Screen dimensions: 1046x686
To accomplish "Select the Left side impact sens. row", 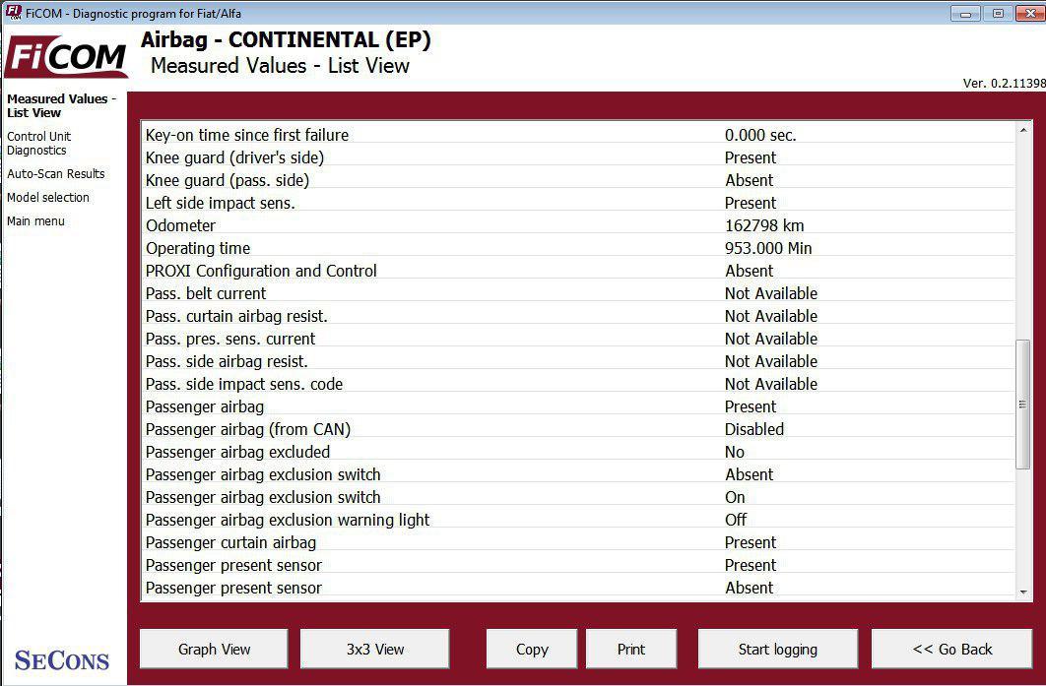I will pyautogui.click(x=579, y=203).
